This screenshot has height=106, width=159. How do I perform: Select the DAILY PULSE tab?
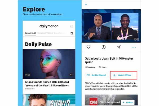click(30, 33)
